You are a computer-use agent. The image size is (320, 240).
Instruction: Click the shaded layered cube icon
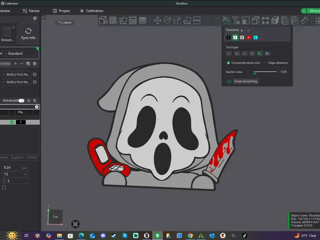tap(275, 20)
